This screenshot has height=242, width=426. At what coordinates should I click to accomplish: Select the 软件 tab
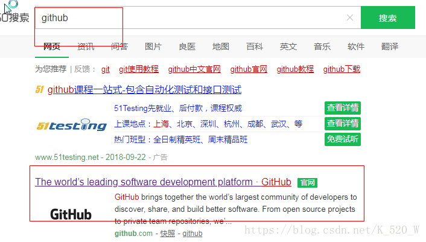[x=356, y=46]
